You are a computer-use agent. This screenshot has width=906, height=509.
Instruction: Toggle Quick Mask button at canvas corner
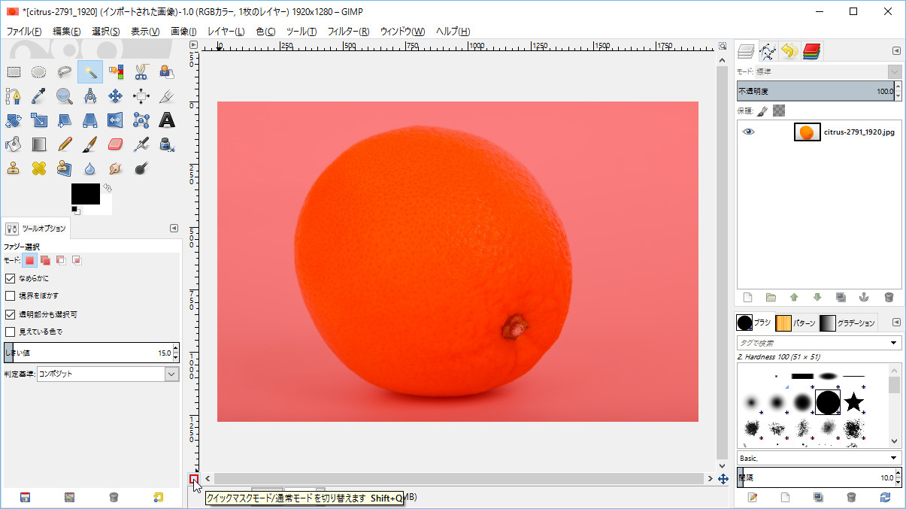(x=194, y=478)
